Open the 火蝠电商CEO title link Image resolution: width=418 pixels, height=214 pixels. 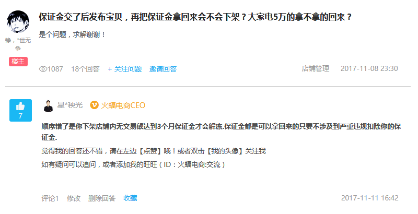(x=123, y=105)
